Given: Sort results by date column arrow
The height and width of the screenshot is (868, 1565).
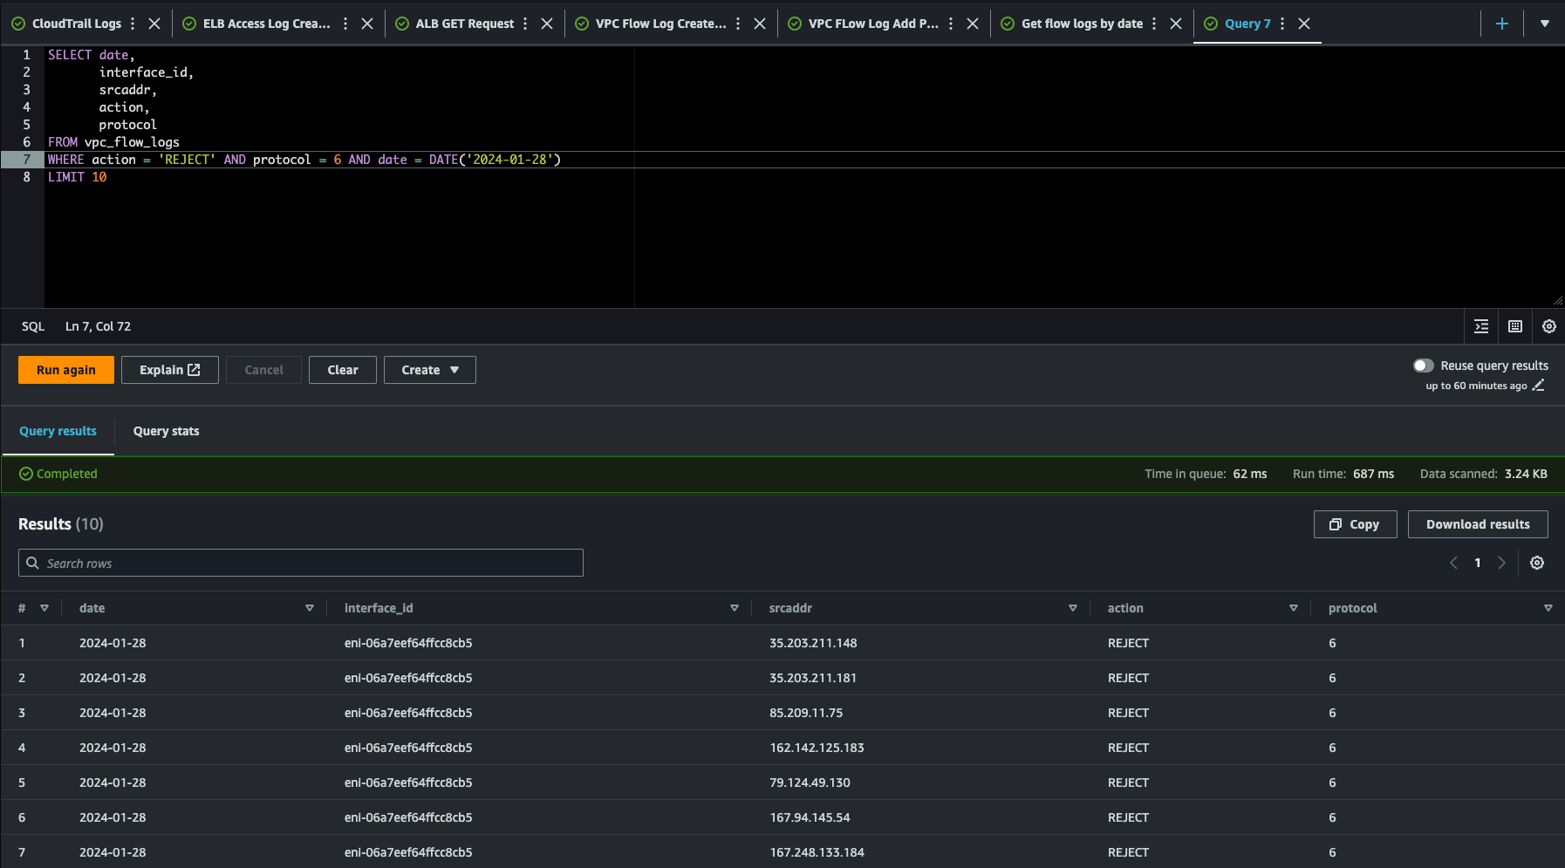Looking at the screenshot, I should [310, 608].
